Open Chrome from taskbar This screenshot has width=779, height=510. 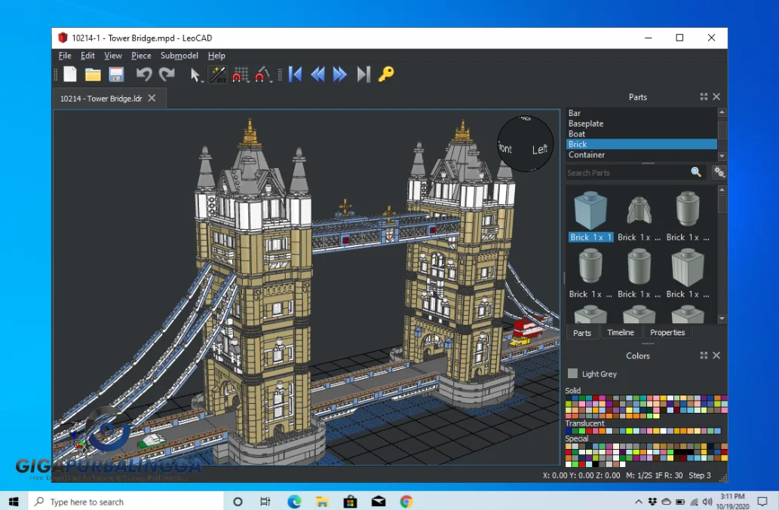click(x=406, y=502)
